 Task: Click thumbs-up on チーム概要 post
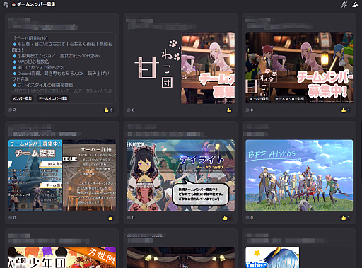[110, 218]
